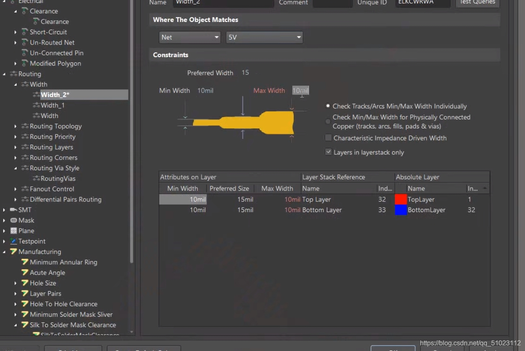Click the Test Queries button
Image resolution: width=525 pixels, height=351 pixels.
coord(477,2)
